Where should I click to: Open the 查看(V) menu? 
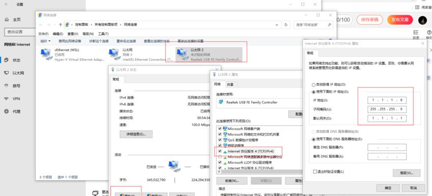pos(73,34)
